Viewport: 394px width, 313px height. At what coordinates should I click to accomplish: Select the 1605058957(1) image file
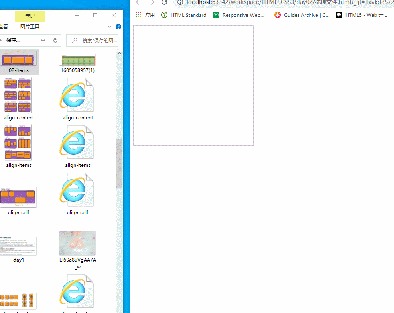pos(78,60)
